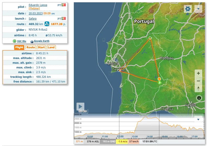The width and height of the screenshot is (208, 146).
Task: Start flight playback with play button
Action: (x=80, y=106)
